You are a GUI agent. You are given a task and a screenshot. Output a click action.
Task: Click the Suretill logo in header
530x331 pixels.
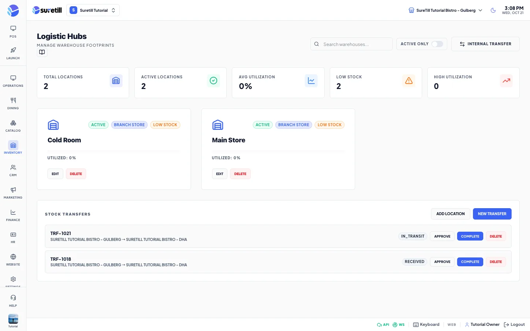[47, 10]
